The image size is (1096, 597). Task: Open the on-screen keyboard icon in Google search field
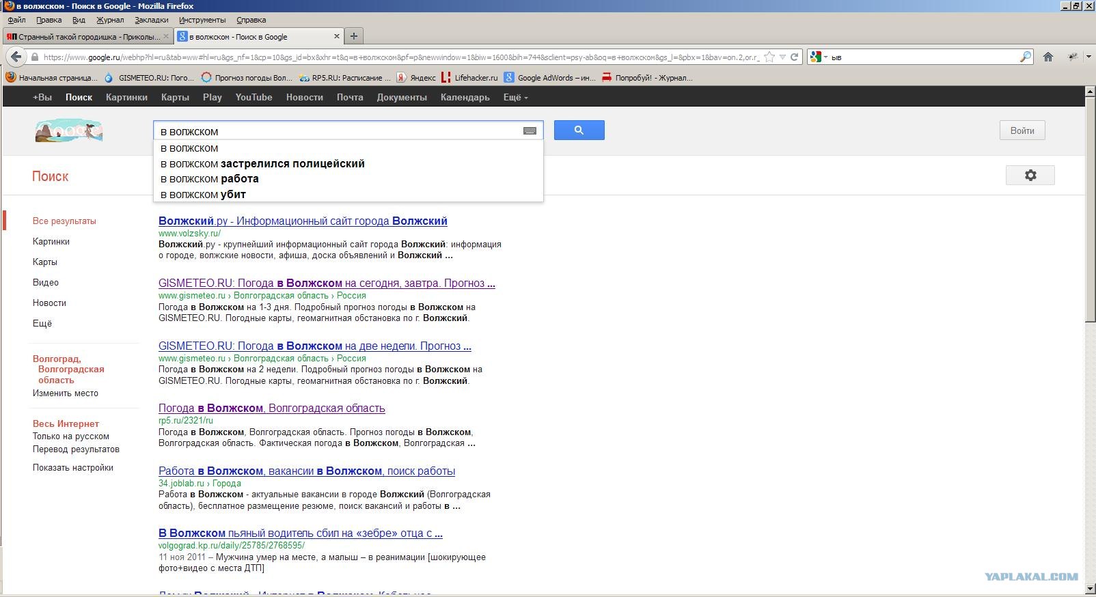coord(530,130)
